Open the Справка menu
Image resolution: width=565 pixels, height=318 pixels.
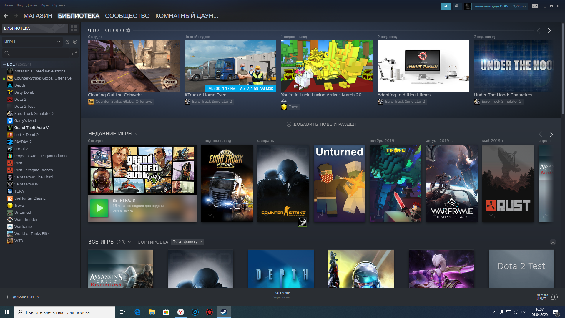59,5
